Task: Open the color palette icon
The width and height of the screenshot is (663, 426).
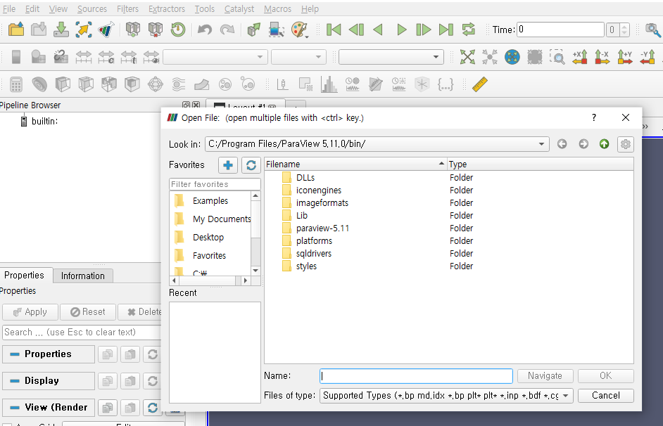Action: [299, 30]
